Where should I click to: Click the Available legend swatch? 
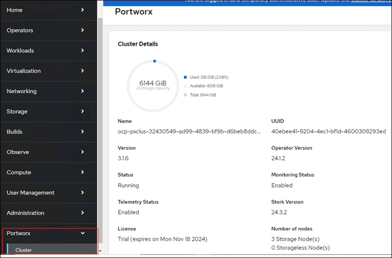185,86
